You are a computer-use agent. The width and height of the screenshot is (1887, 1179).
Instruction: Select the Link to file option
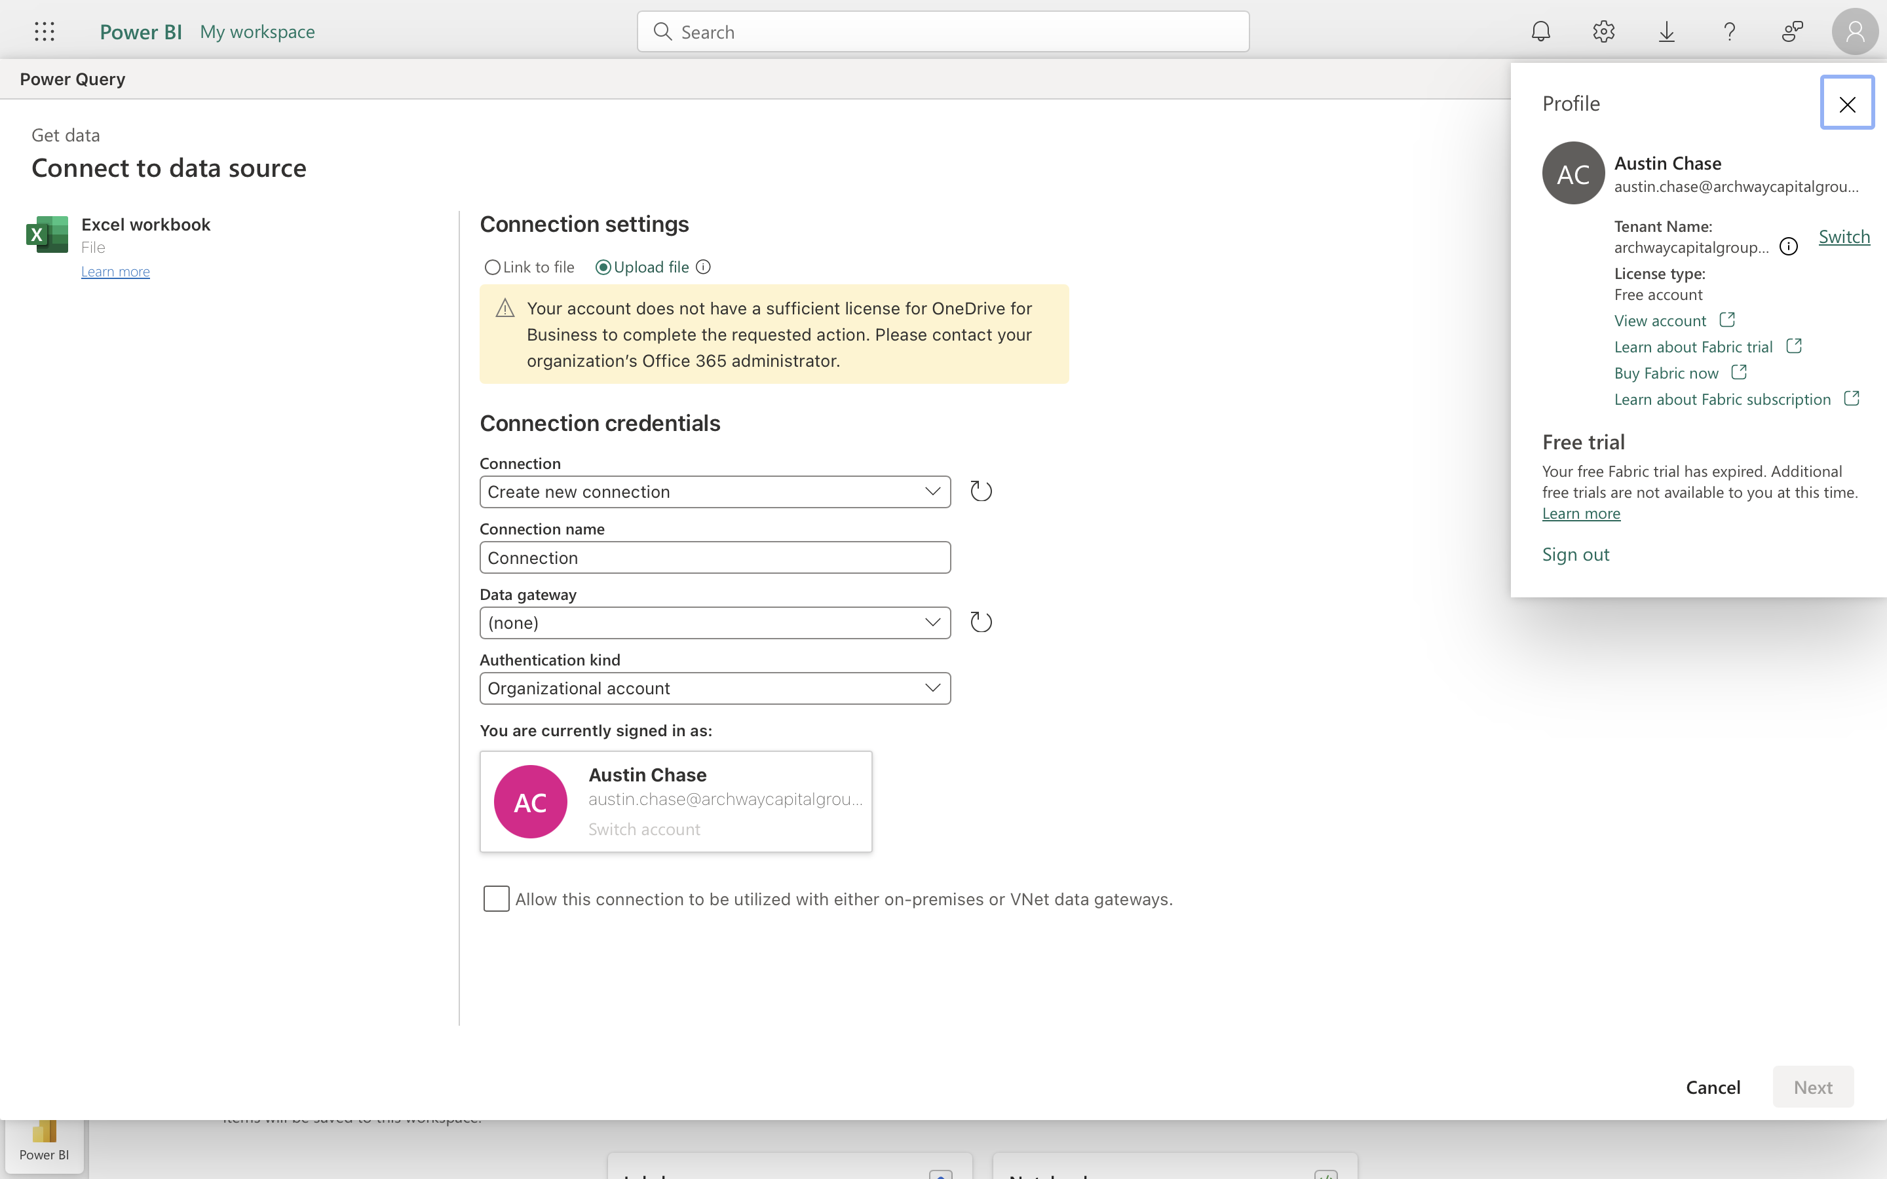point(492,267)
